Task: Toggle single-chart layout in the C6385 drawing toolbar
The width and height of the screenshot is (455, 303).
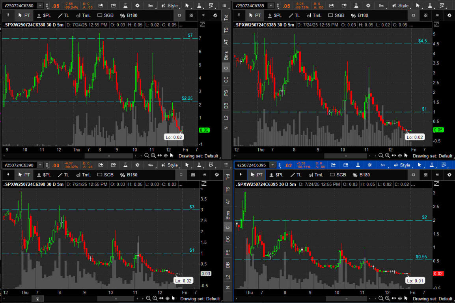Action: pos(413,15)
